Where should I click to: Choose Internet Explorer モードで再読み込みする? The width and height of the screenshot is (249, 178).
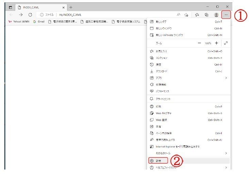(189, 147)
